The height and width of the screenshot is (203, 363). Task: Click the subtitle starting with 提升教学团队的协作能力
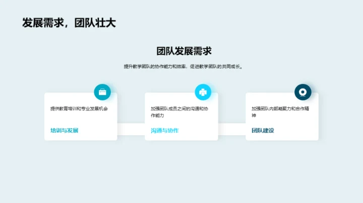pos(184,67)
